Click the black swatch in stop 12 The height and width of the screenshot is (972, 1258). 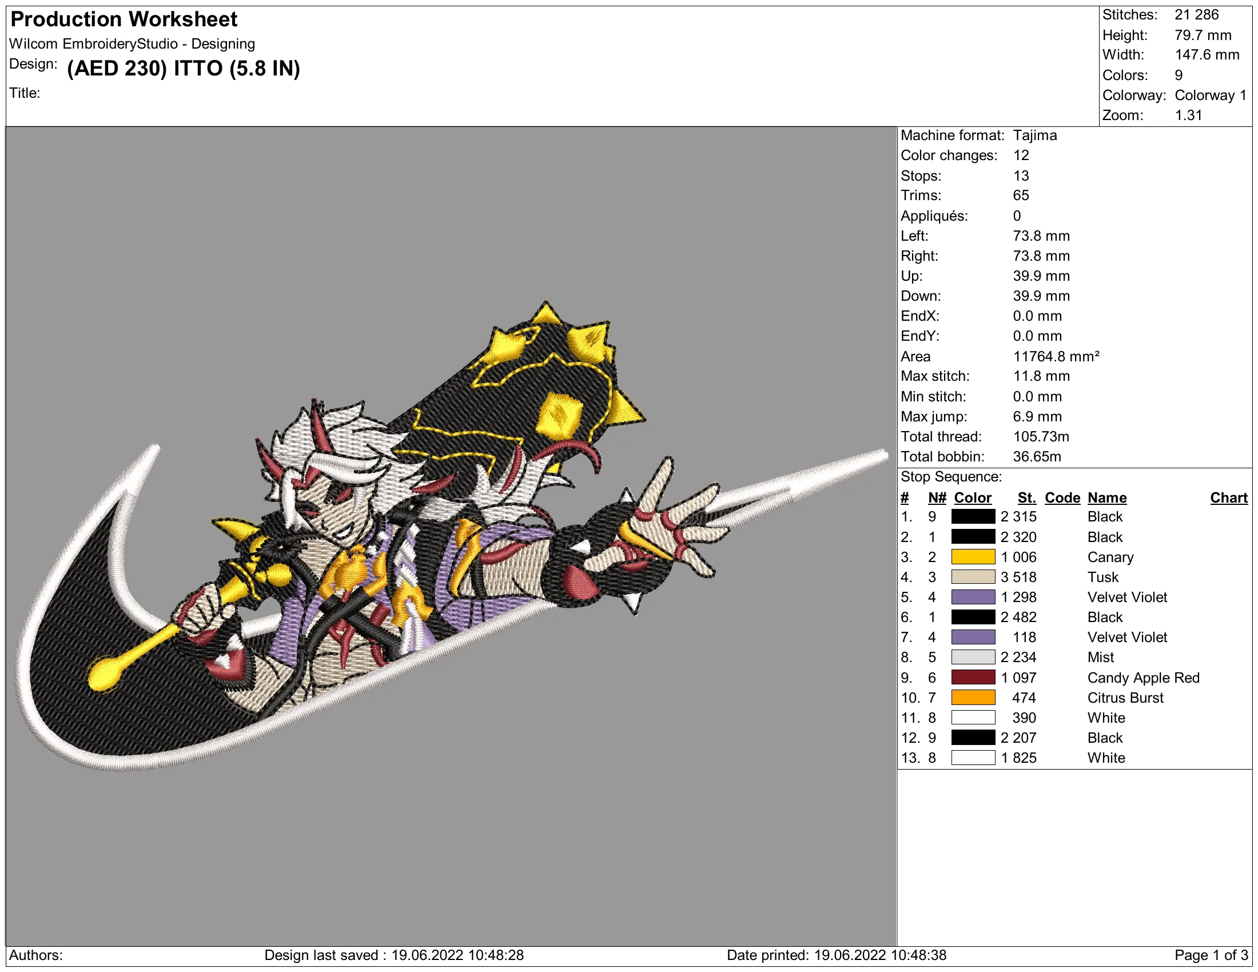click(x=973, y=738)
